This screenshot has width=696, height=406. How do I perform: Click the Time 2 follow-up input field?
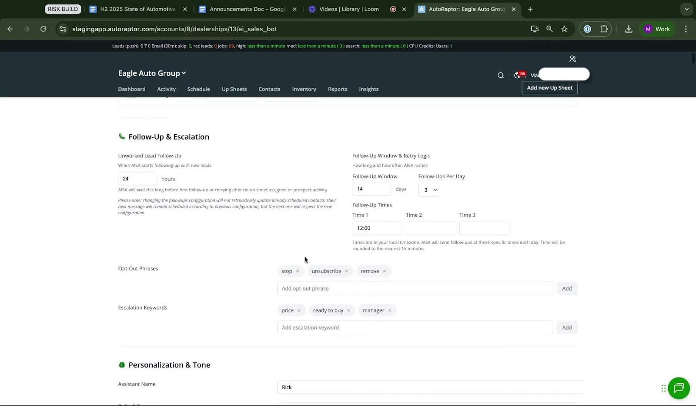[431, 228]
